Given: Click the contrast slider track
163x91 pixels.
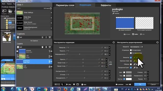Looking at the screenshot, I should (x=85, y=71).
